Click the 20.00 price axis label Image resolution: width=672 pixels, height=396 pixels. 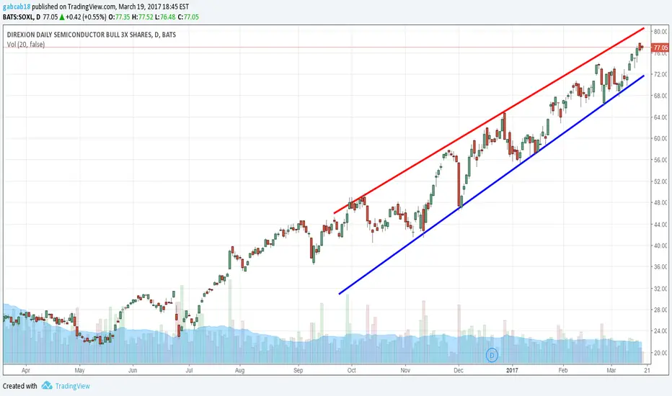pyautogui.click(x=661, y=353)
